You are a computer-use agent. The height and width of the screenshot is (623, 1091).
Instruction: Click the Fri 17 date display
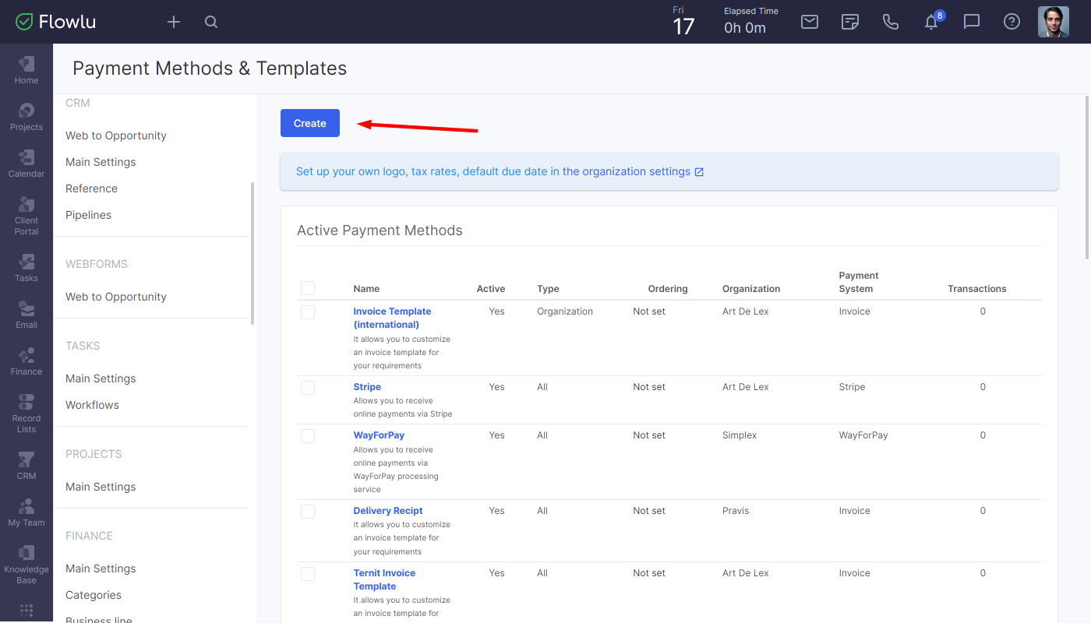tap(683, 22)
